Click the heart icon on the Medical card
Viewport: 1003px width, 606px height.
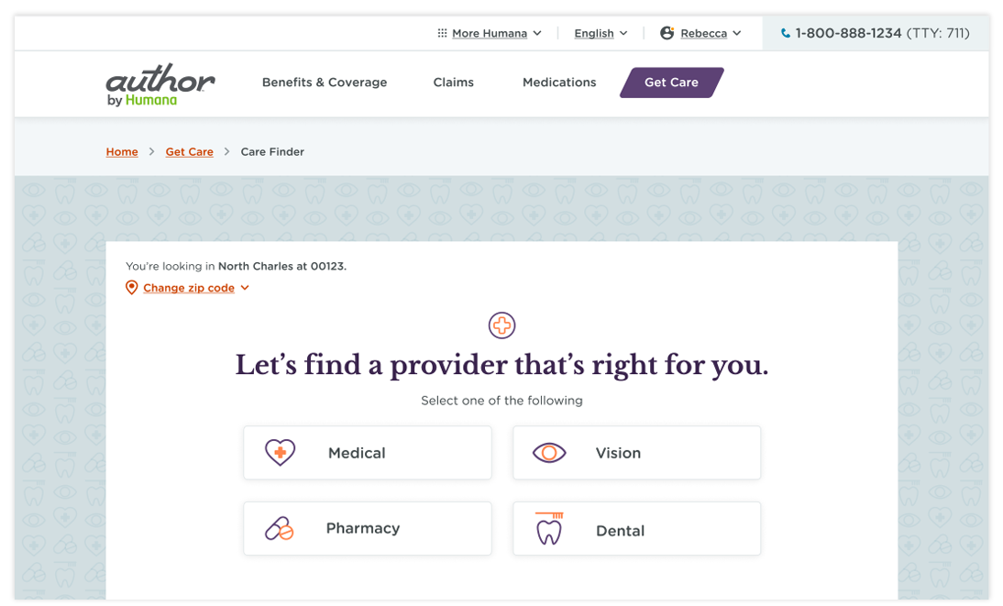click(x=281, y=452)
